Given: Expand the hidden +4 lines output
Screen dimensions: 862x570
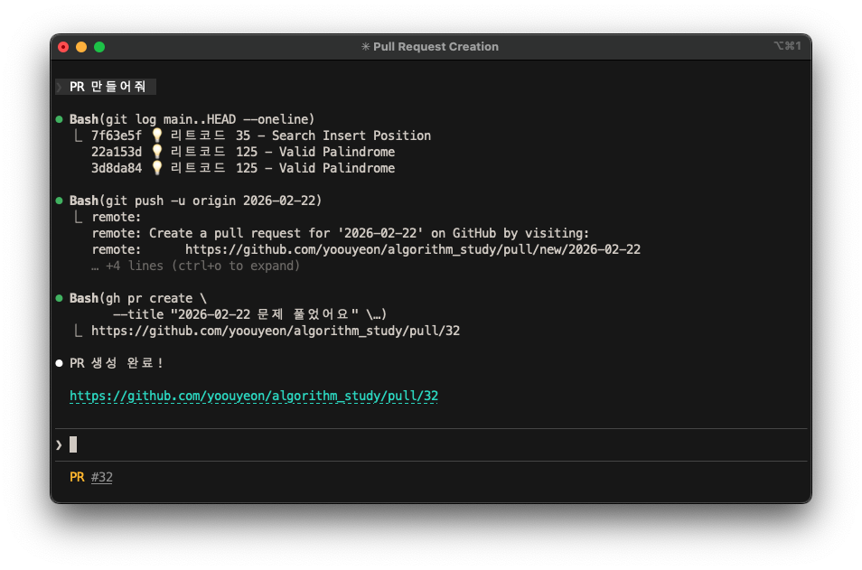Looking at the screenshot, I should pos(195,266).
